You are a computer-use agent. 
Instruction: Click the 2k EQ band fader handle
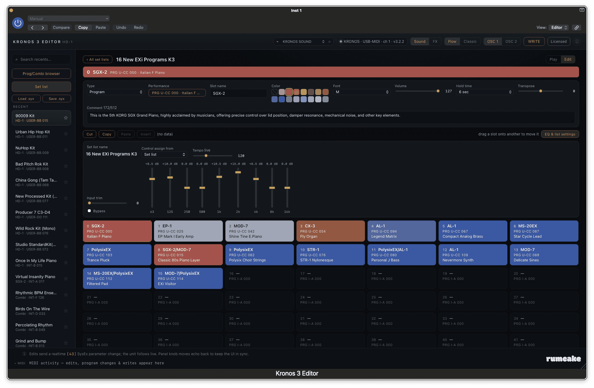tap(238, 172)
